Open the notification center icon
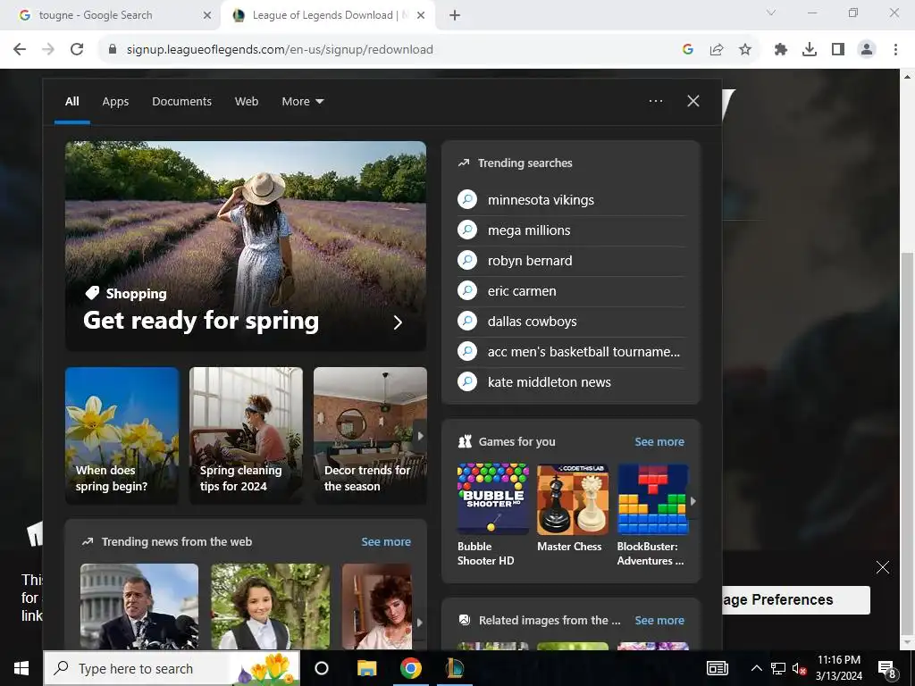The height and width of the screenshot is (686, 915). click(x=886, y=669)
